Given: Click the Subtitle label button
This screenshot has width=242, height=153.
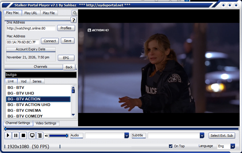Looking at the screenshot, I should pos(139,136).
